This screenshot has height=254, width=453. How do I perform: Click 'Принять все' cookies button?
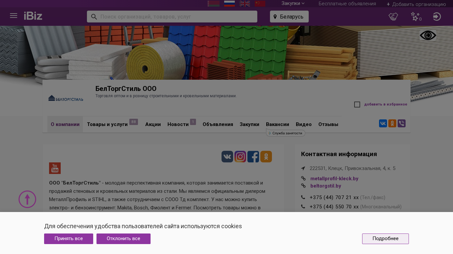click(69, 239)
